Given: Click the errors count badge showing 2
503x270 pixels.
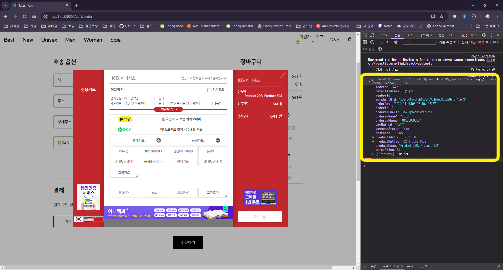Looking at the screenshot, I should point(473,35).
